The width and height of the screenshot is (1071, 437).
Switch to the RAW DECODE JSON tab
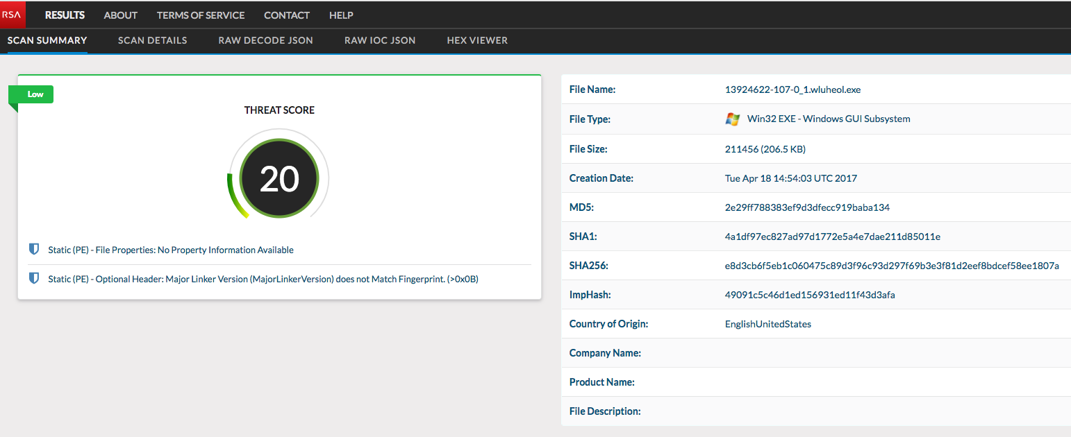click(x=265, y=40)
